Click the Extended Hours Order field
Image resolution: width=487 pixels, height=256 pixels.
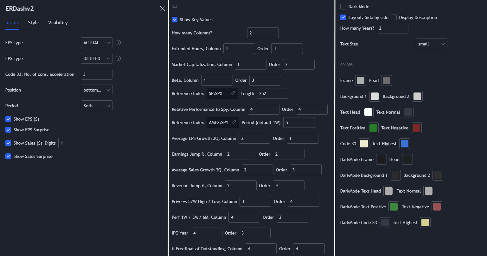[x=287, y=49]
